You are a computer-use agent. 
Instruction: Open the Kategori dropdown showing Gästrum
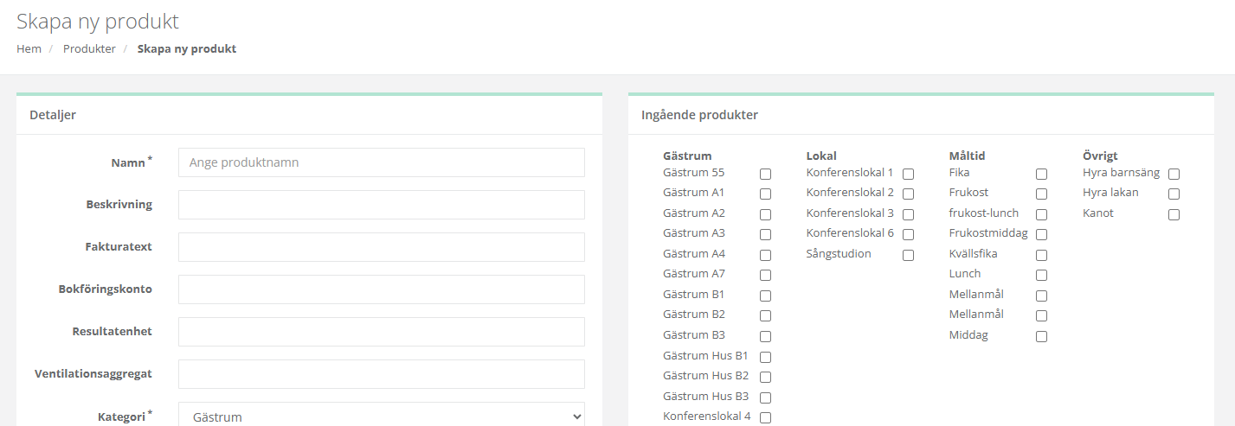(381, 416)
